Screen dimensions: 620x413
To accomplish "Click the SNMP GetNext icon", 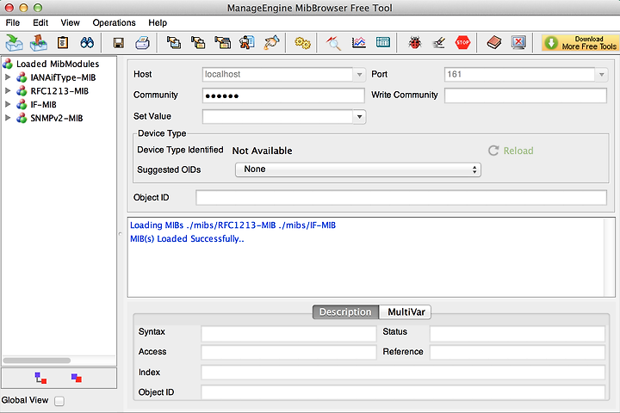I will [x=198, y=43].
